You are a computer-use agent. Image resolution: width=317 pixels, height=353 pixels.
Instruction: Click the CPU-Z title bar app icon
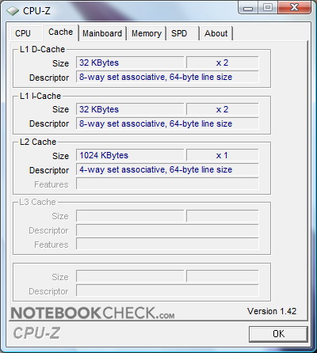tap(13, 11)
